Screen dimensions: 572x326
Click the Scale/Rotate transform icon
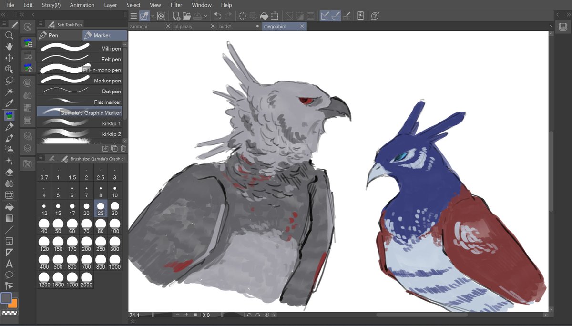[x=275, y=16]
